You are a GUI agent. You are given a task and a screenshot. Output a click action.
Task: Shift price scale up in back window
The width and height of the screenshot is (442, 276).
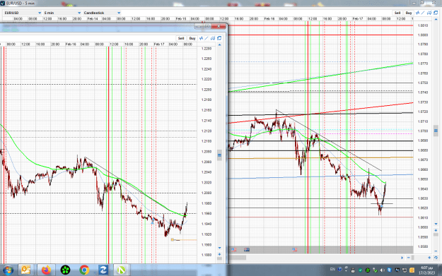coord(436,20)
